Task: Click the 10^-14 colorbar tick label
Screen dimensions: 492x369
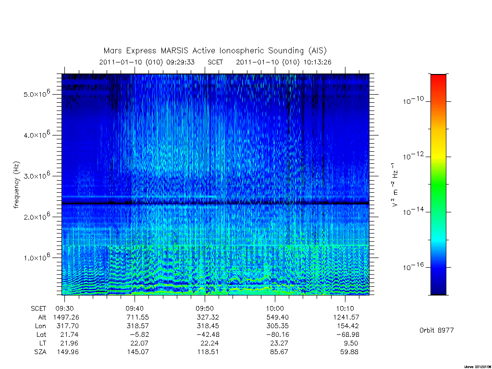Action: coord(413,211)
